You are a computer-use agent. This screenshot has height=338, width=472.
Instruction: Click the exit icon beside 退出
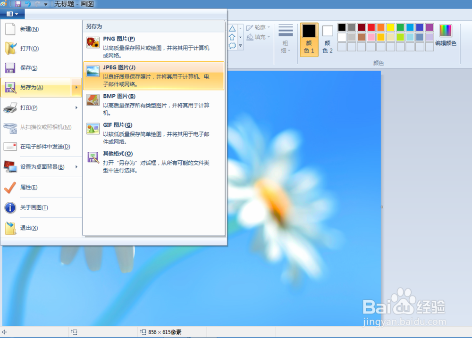pyautogui.click(x=10, y=228)
